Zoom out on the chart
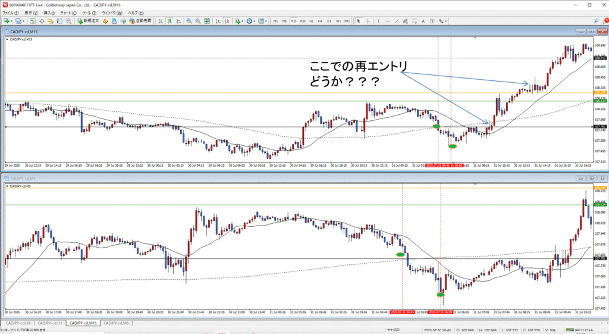This screenshot has height=334, width=609. tap(197, 21)
